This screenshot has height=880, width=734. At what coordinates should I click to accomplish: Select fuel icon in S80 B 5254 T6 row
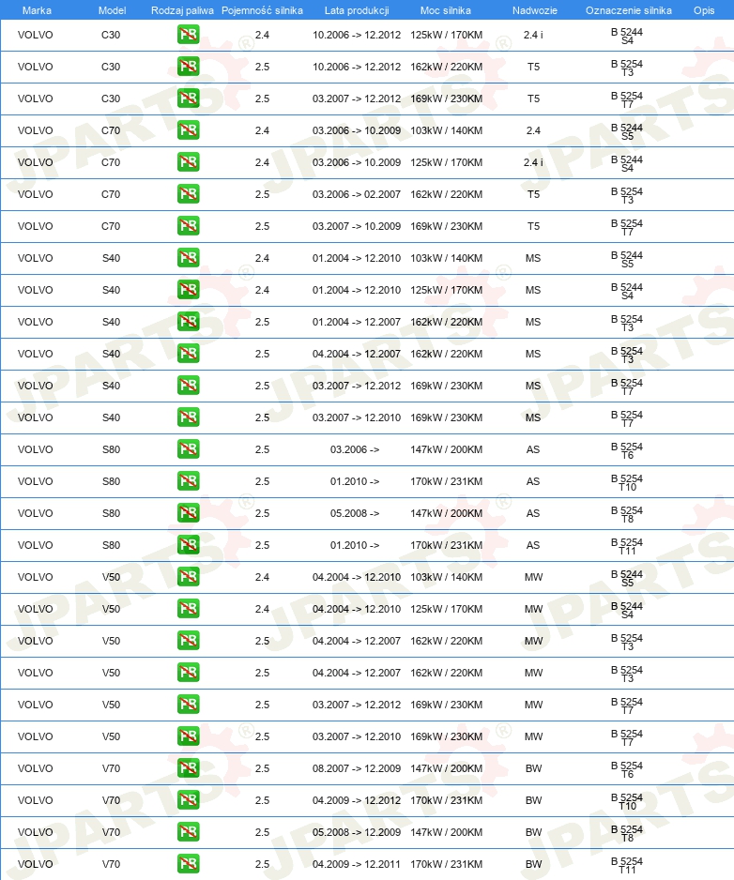[x=188, y=449]
